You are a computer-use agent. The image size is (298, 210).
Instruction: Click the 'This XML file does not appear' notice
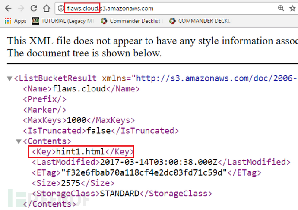pyautogui.click(x=152, y=41)
